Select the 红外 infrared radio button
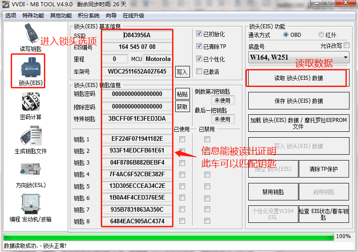Viewport: 358px width, 252px height. click(x=321, y=35)
